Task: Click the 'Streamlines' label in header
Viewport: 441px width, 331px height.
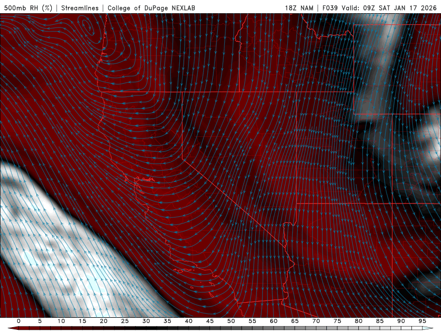Action: (80, 8)
